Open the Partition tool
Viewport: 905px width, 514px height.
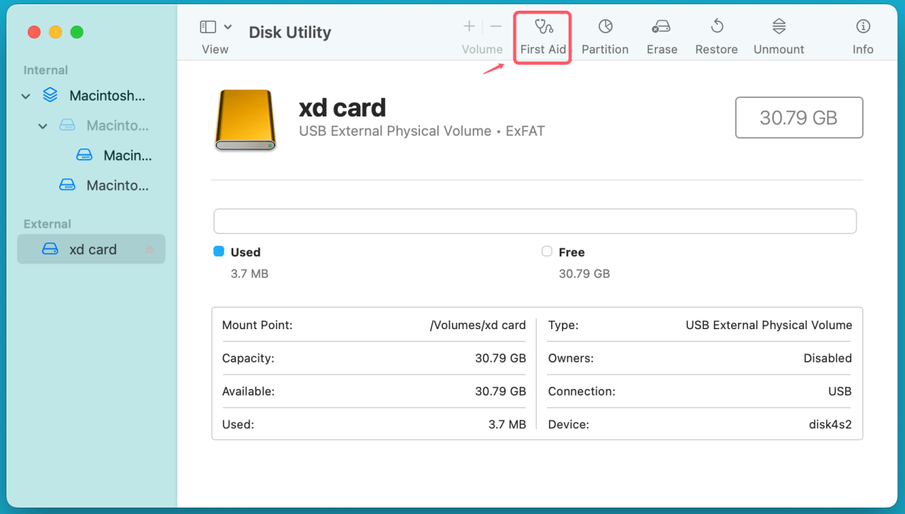605,36
